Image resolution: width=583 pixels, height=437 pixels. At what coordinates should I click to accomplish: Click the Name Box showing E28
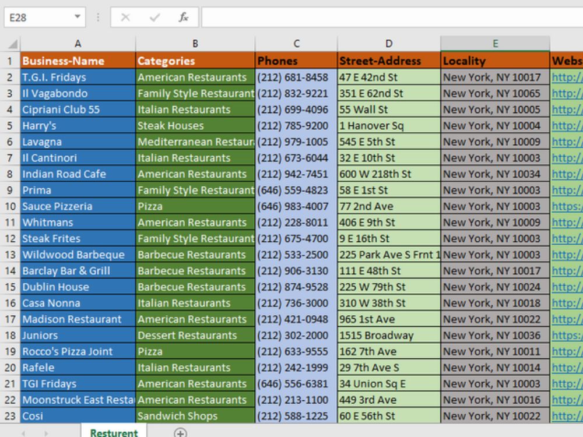coord(45,17)
